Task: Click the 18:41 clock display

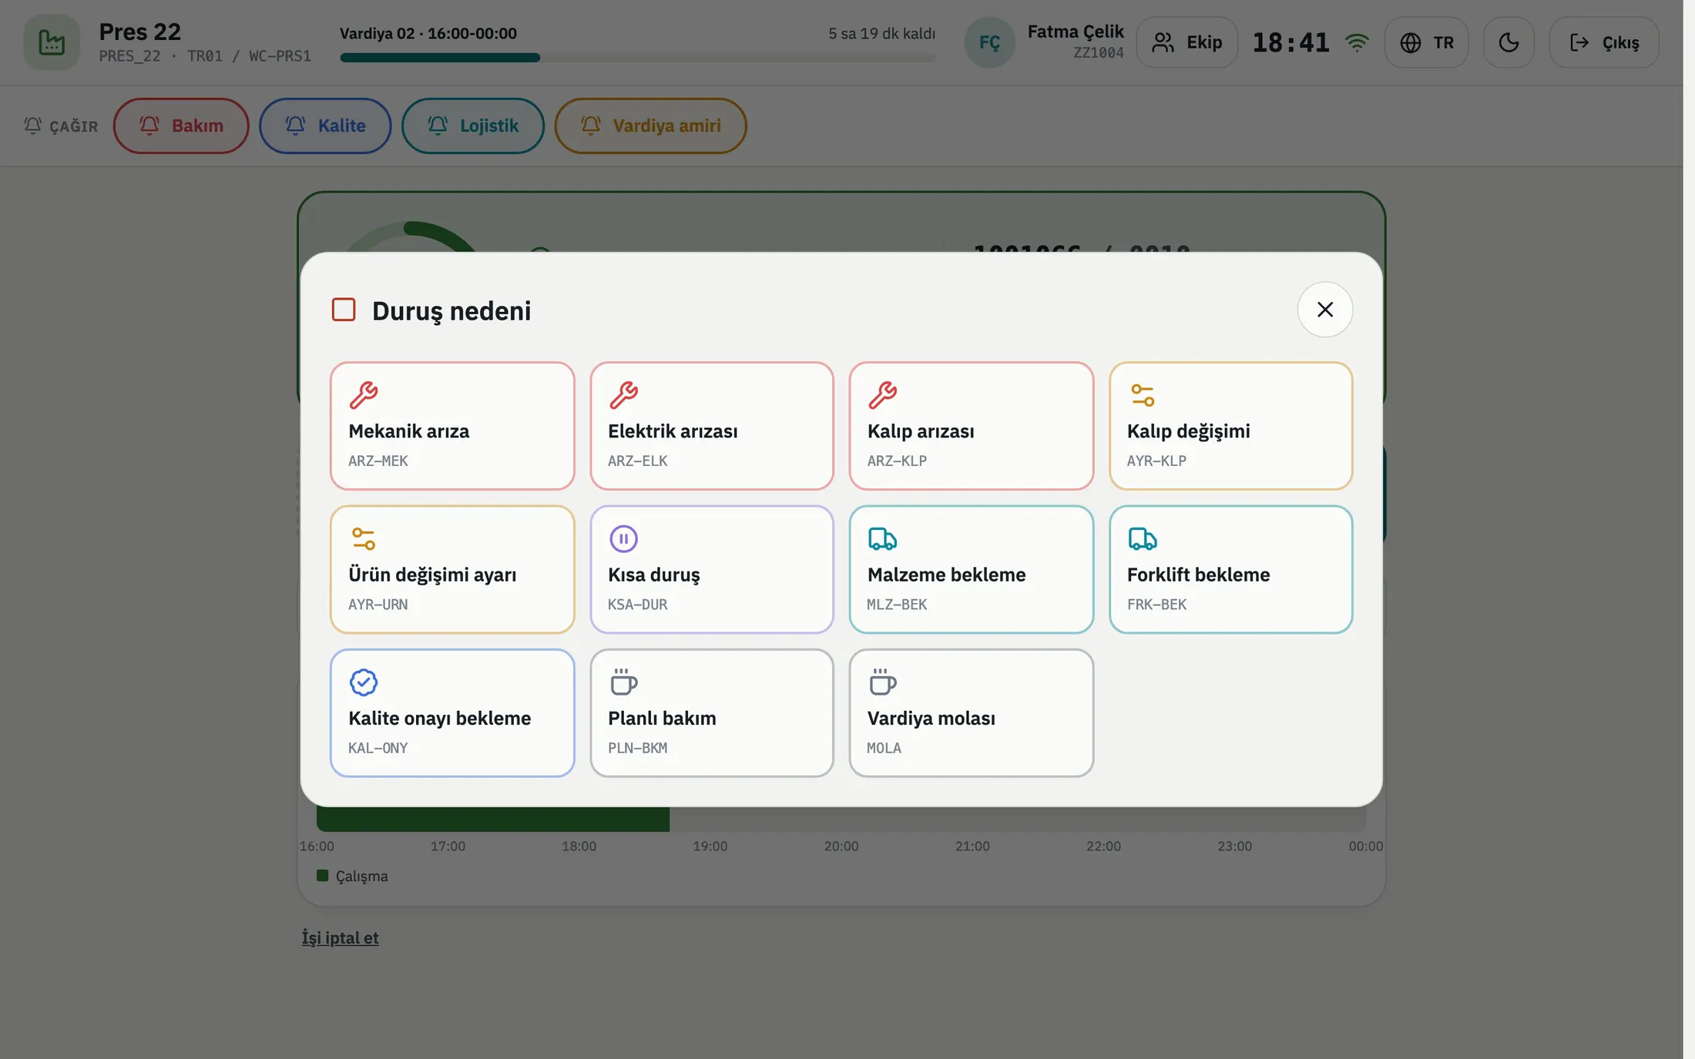Action: coord(1291,42)
